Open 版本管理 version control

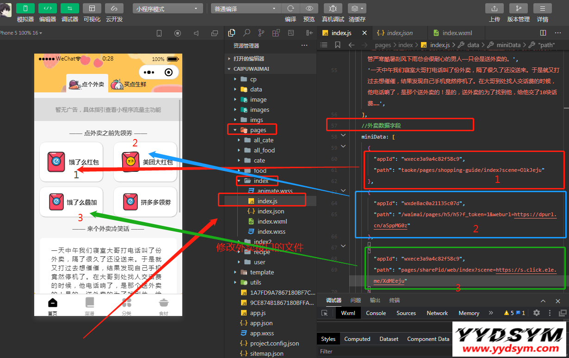pos(518,9)
